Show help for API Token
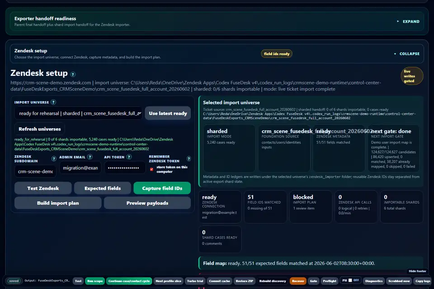The image size is (434, 289). 129,157
